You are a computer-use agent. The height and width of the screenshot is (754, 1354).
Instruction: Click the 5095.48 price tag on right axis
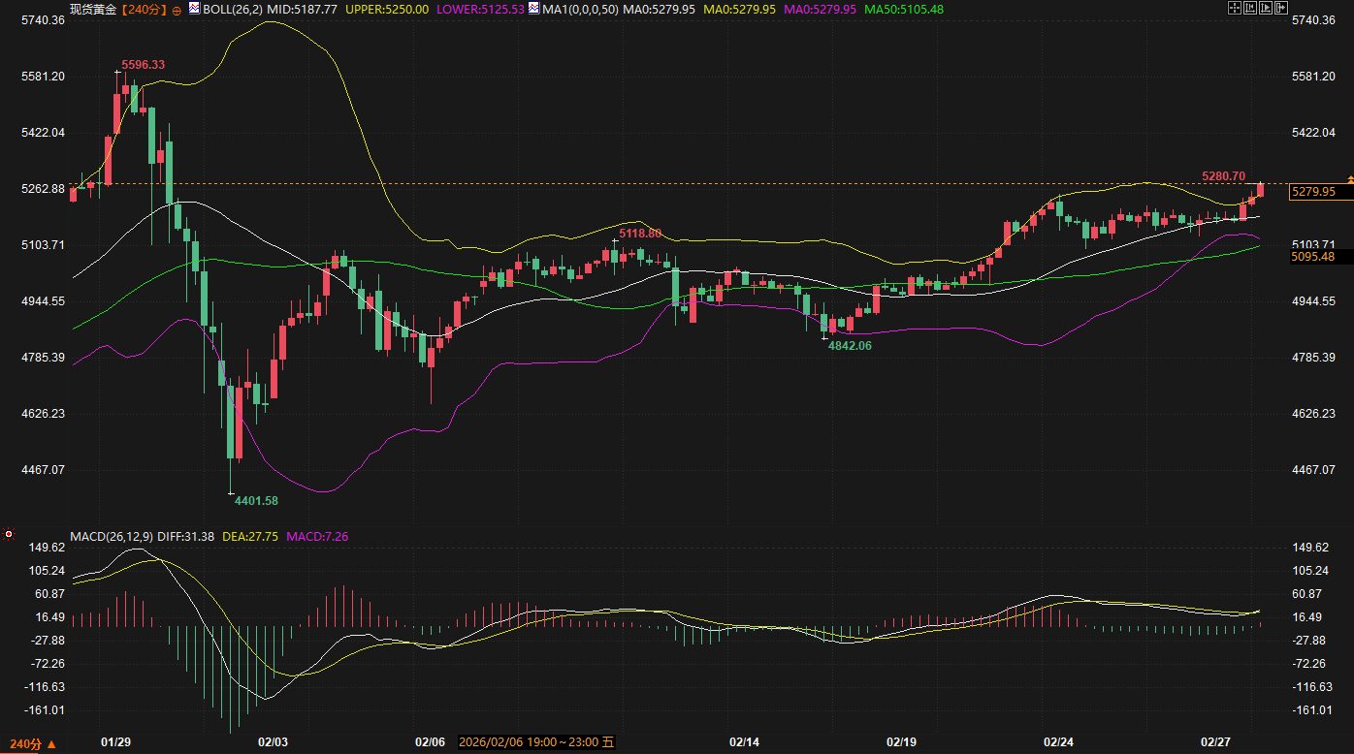pyautogui.click(x=1313, y=257)
